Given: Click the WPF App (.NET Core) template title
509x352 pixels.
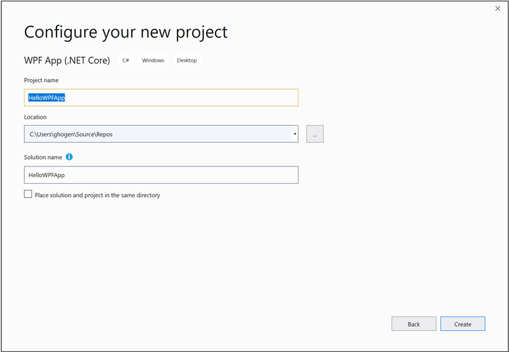Looking at the screenshot, I should tap(67, 60).
